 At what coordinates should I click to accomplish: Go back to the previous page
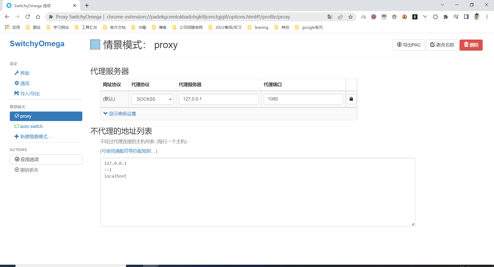coord(7,17)
